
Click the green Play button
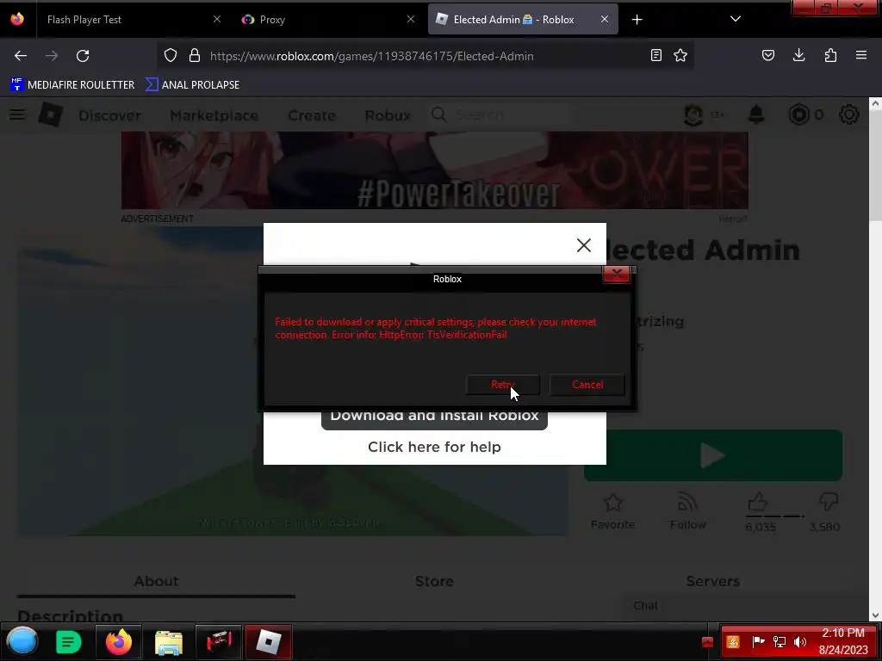(x=713, y=455)
